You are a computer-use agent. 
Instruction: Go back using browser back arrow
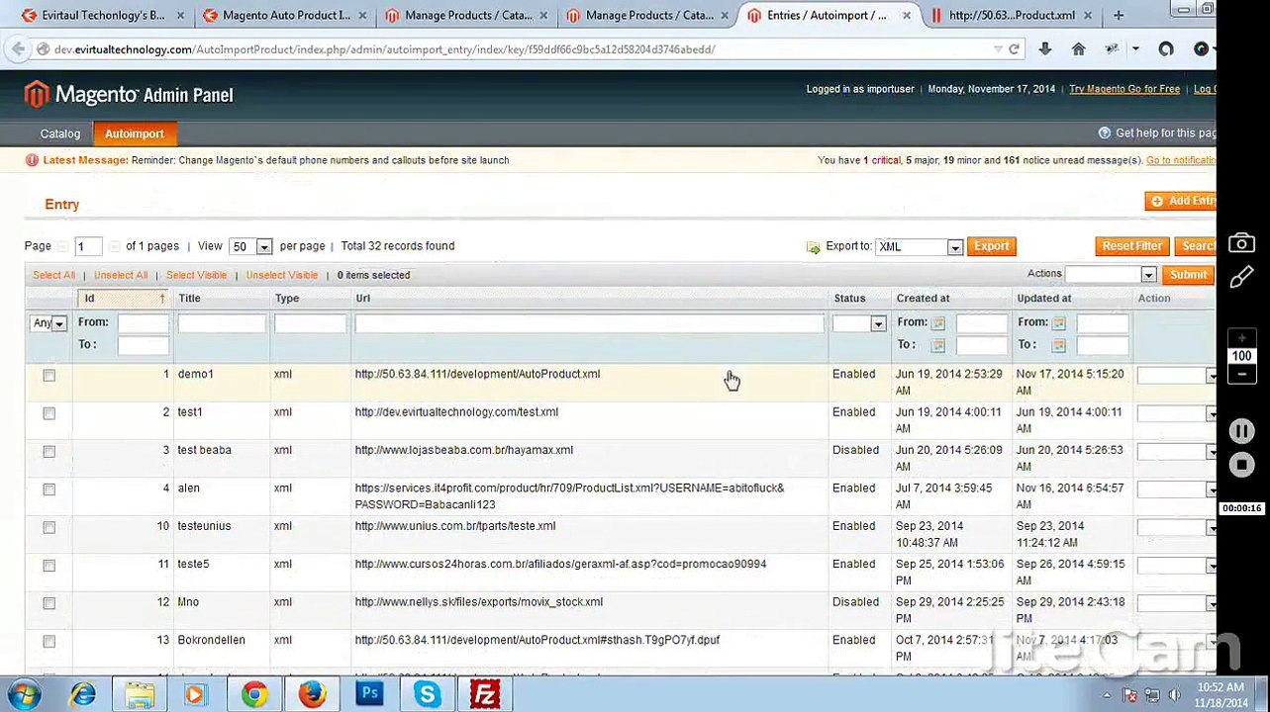point(19,48)
